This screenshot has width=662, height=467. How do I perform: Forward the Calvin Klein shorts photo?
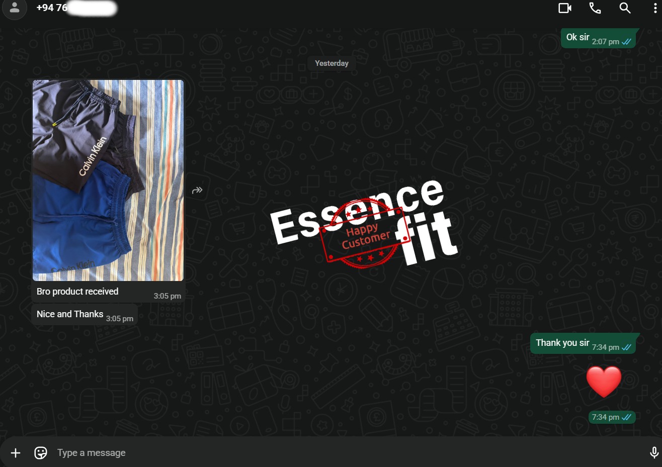197,190
